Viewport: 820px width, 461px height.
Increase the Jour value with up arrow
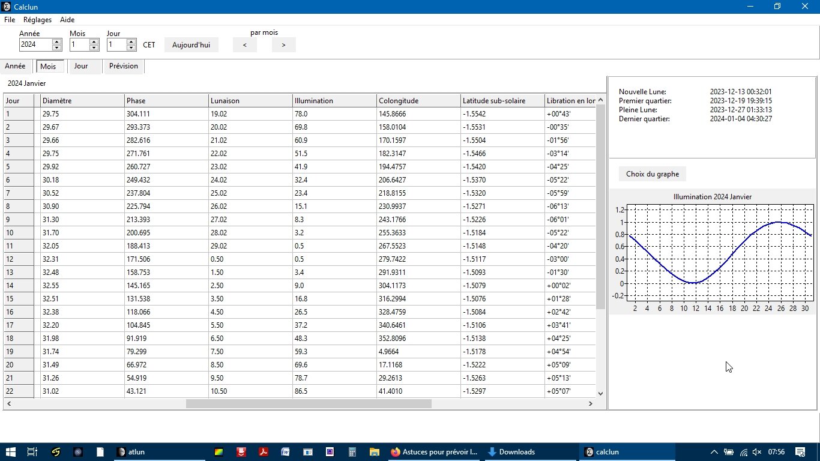coord(131,41)
